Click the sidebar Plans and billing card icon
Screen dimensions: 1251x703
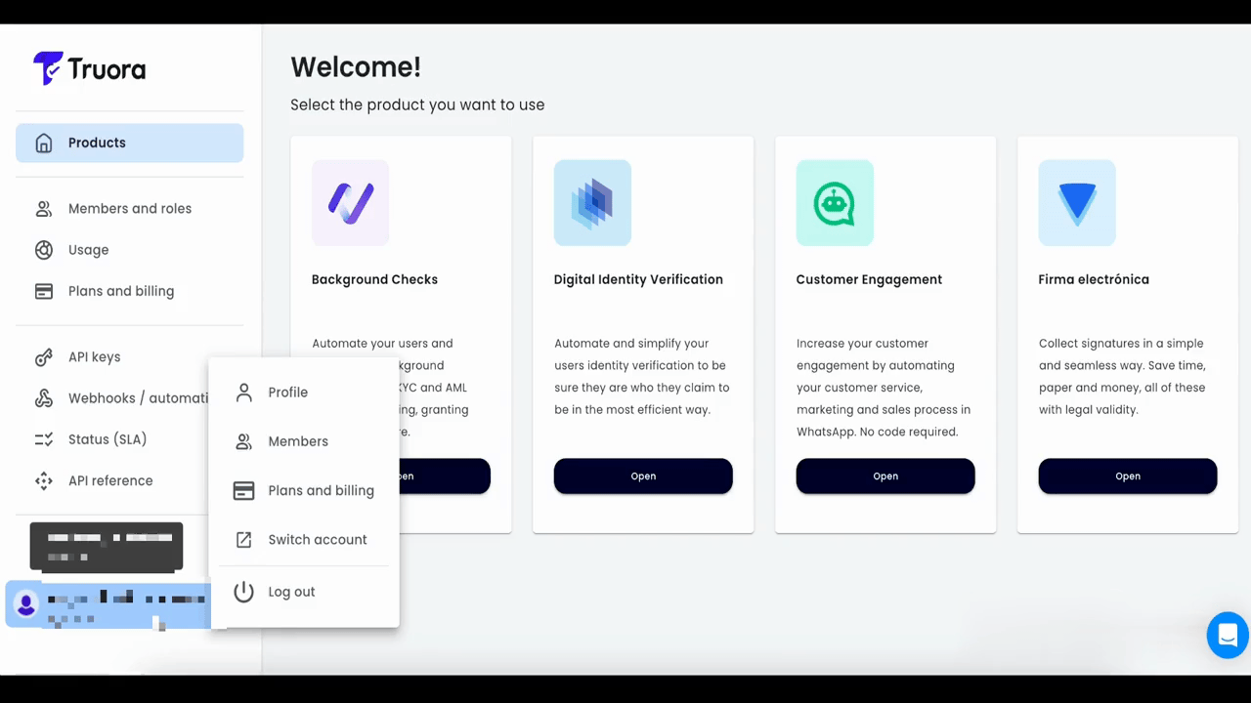pyautogui.click(x=44, y=291)
